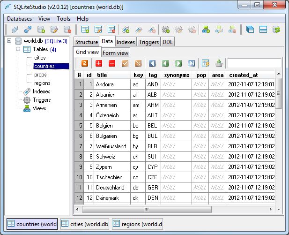
Task: Switch to the Structure tab
Action: point(87,42)
